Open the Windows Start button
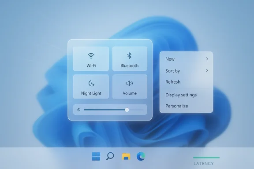Image resolution: width=254 pixels, height=169 pixels. tap(96, 156)
